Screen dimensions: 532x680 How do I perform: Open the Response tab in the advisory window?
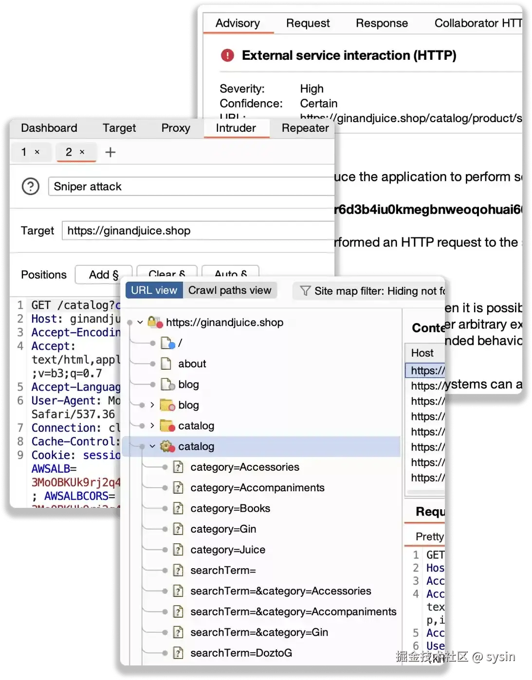coord(382,23)
